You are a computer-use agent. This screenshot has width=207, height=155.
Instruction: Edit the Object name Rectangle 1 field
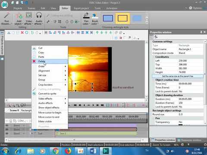pyautogui.click(x=191, y=49)
